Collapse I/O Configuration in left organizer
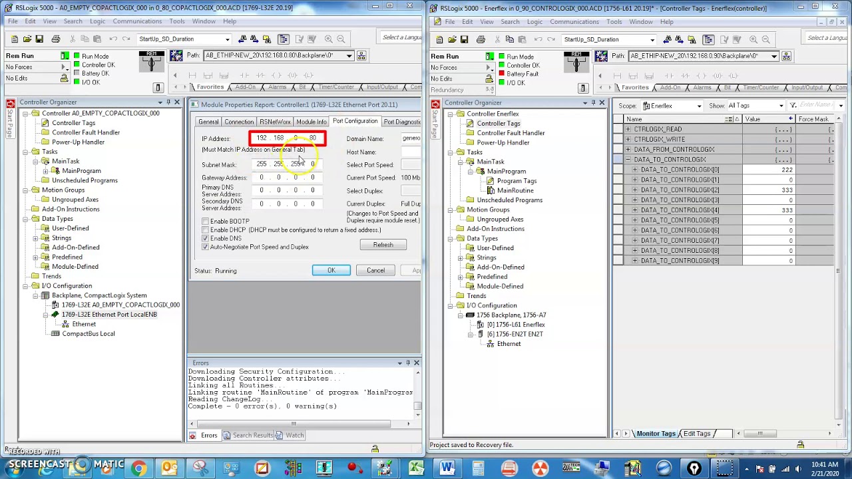The image size is (852, 479). pos(25,286)
